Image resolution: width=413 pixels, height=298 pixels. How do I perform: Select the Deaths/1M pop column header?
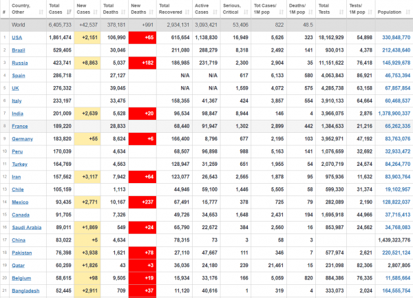pyautogui.click(x=301, y=9)
